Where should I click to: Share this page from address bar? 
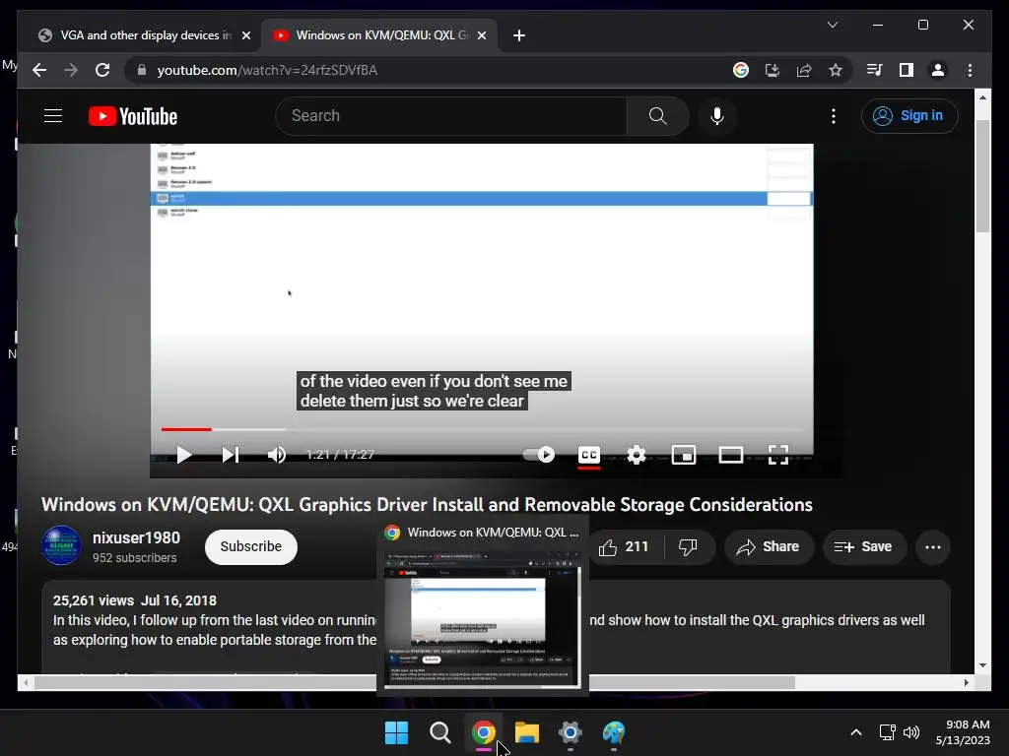(x=804, y=70)
